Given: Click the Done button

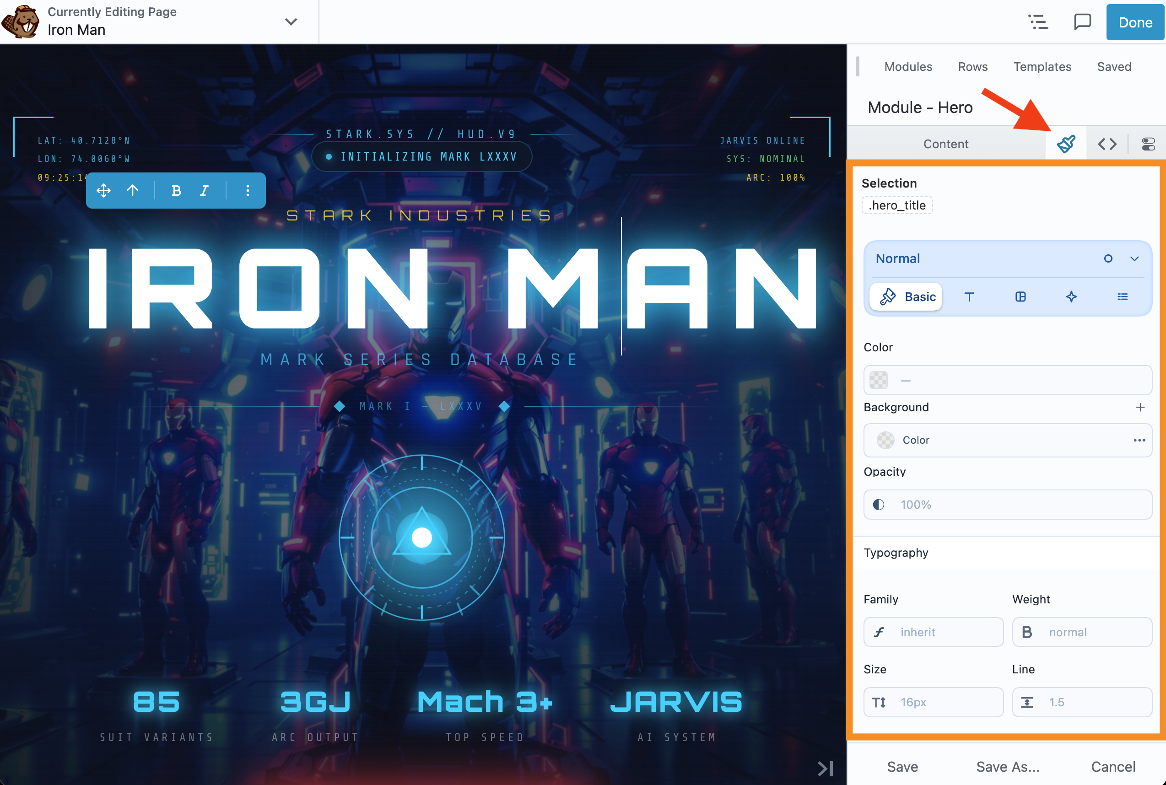Looking at the screenshot, I should pos(1135,22).
